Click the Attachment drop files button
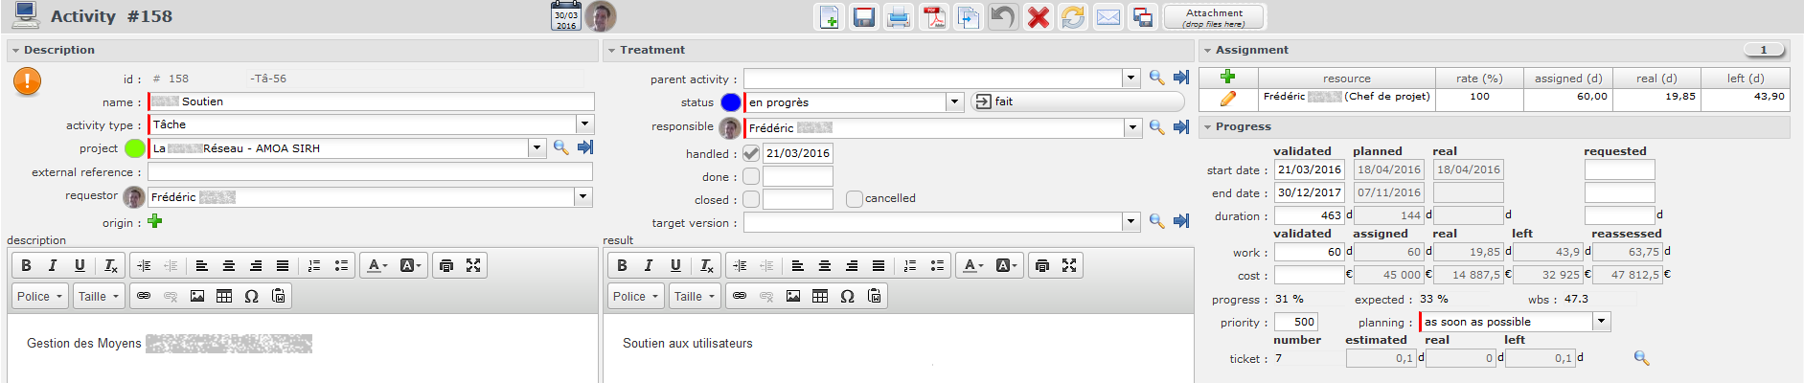This screenshot has height=383, width=1804. 1214,16
